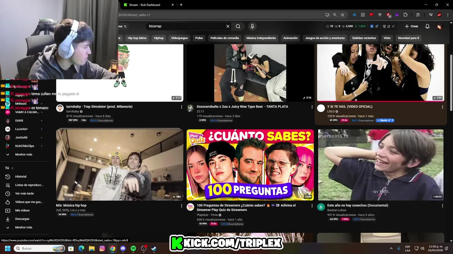This screenshot has height=254, width=453.
Task: Click the blue sound-wave extension icon
Action: click(x=354, y=15)
